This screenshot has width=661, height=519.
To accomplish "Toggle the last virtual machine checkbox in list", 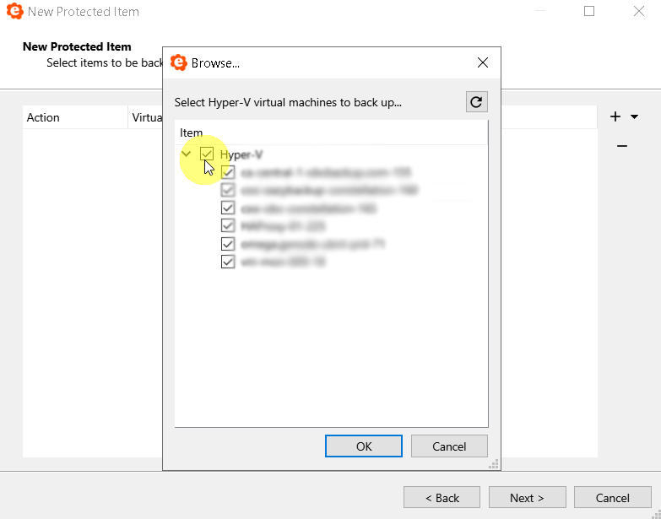I will pyautogui.click(x=227, y=262).
